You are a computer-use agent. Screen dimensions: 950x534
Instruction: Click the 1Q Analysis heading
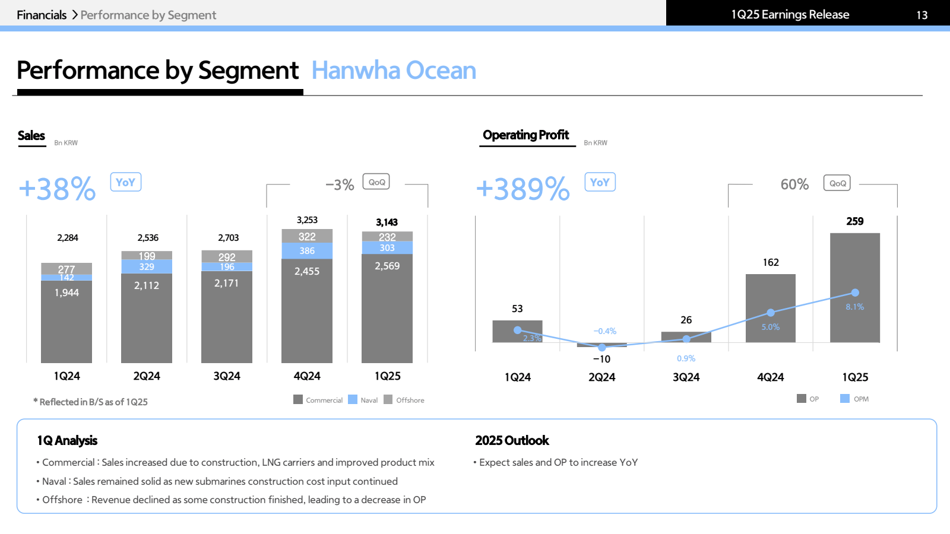pyautogui.click(x=67, y=440)
